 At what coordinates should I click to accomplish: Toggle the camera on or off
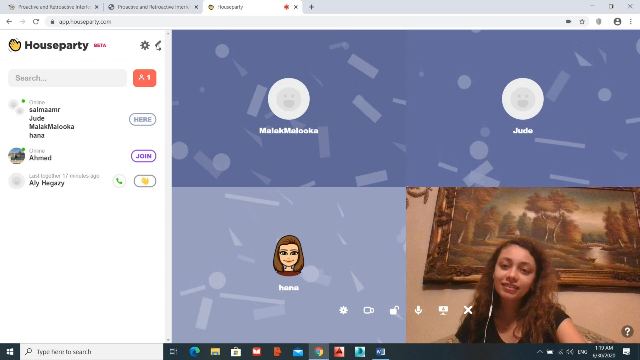[x=368, y=310]
